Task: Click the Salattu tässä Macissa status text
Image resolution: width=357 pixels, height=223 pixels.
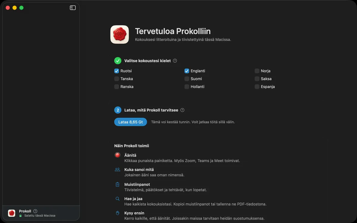Action: tap(40, 216)
